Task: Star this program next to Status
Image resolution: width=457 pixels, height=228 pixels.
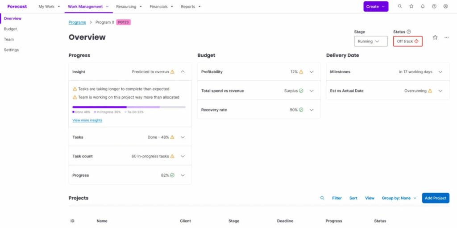Action: (435, 37)
